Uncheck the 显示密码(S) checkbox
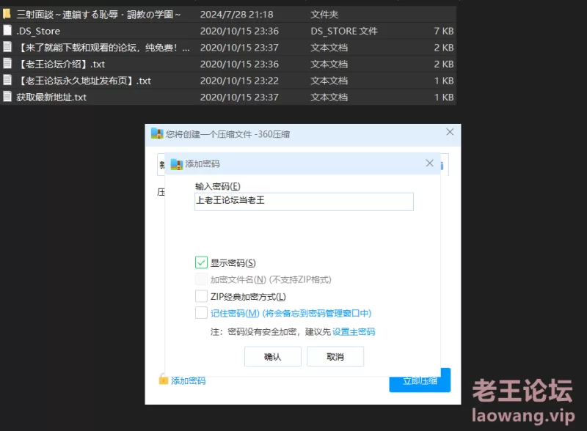Screen dimensions: 587x431 [201, 262]
